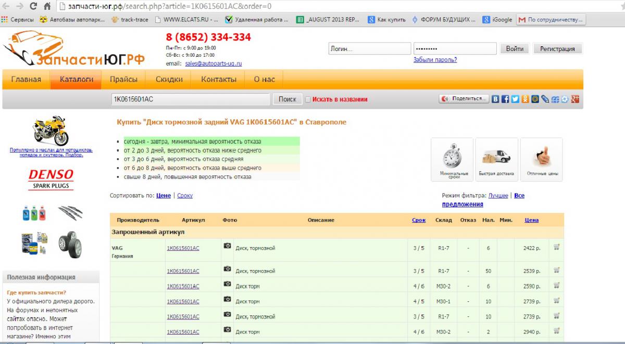Open photo for the 2539 р. row
Screen dimensions: 625x344
click(x=227, y=269)
